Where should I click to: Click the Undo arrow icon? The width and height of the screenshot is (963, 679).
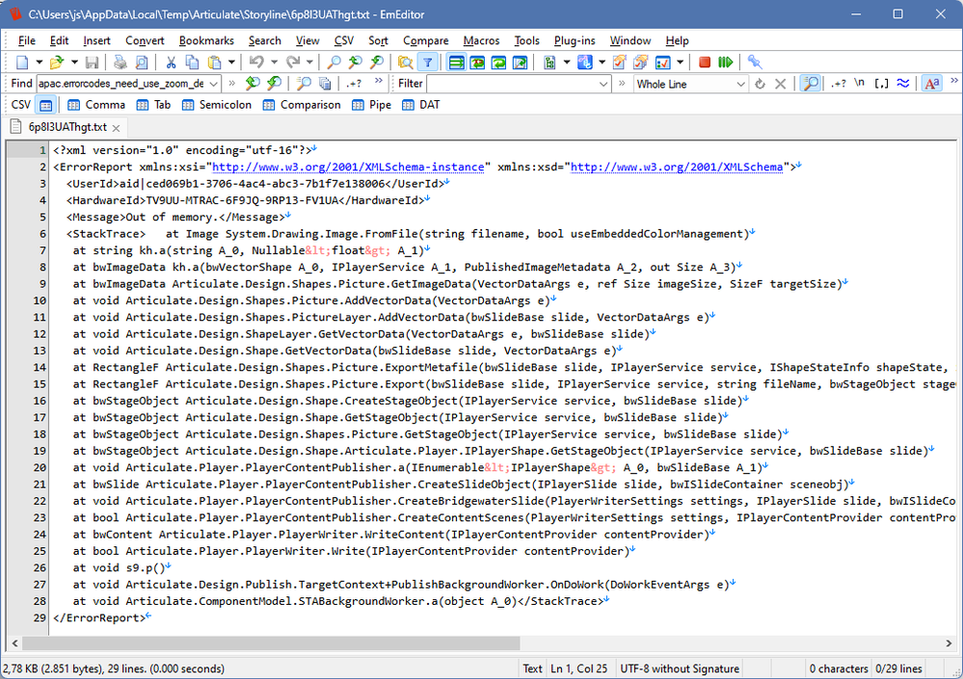pyautogui.click(x=254, y=63)
